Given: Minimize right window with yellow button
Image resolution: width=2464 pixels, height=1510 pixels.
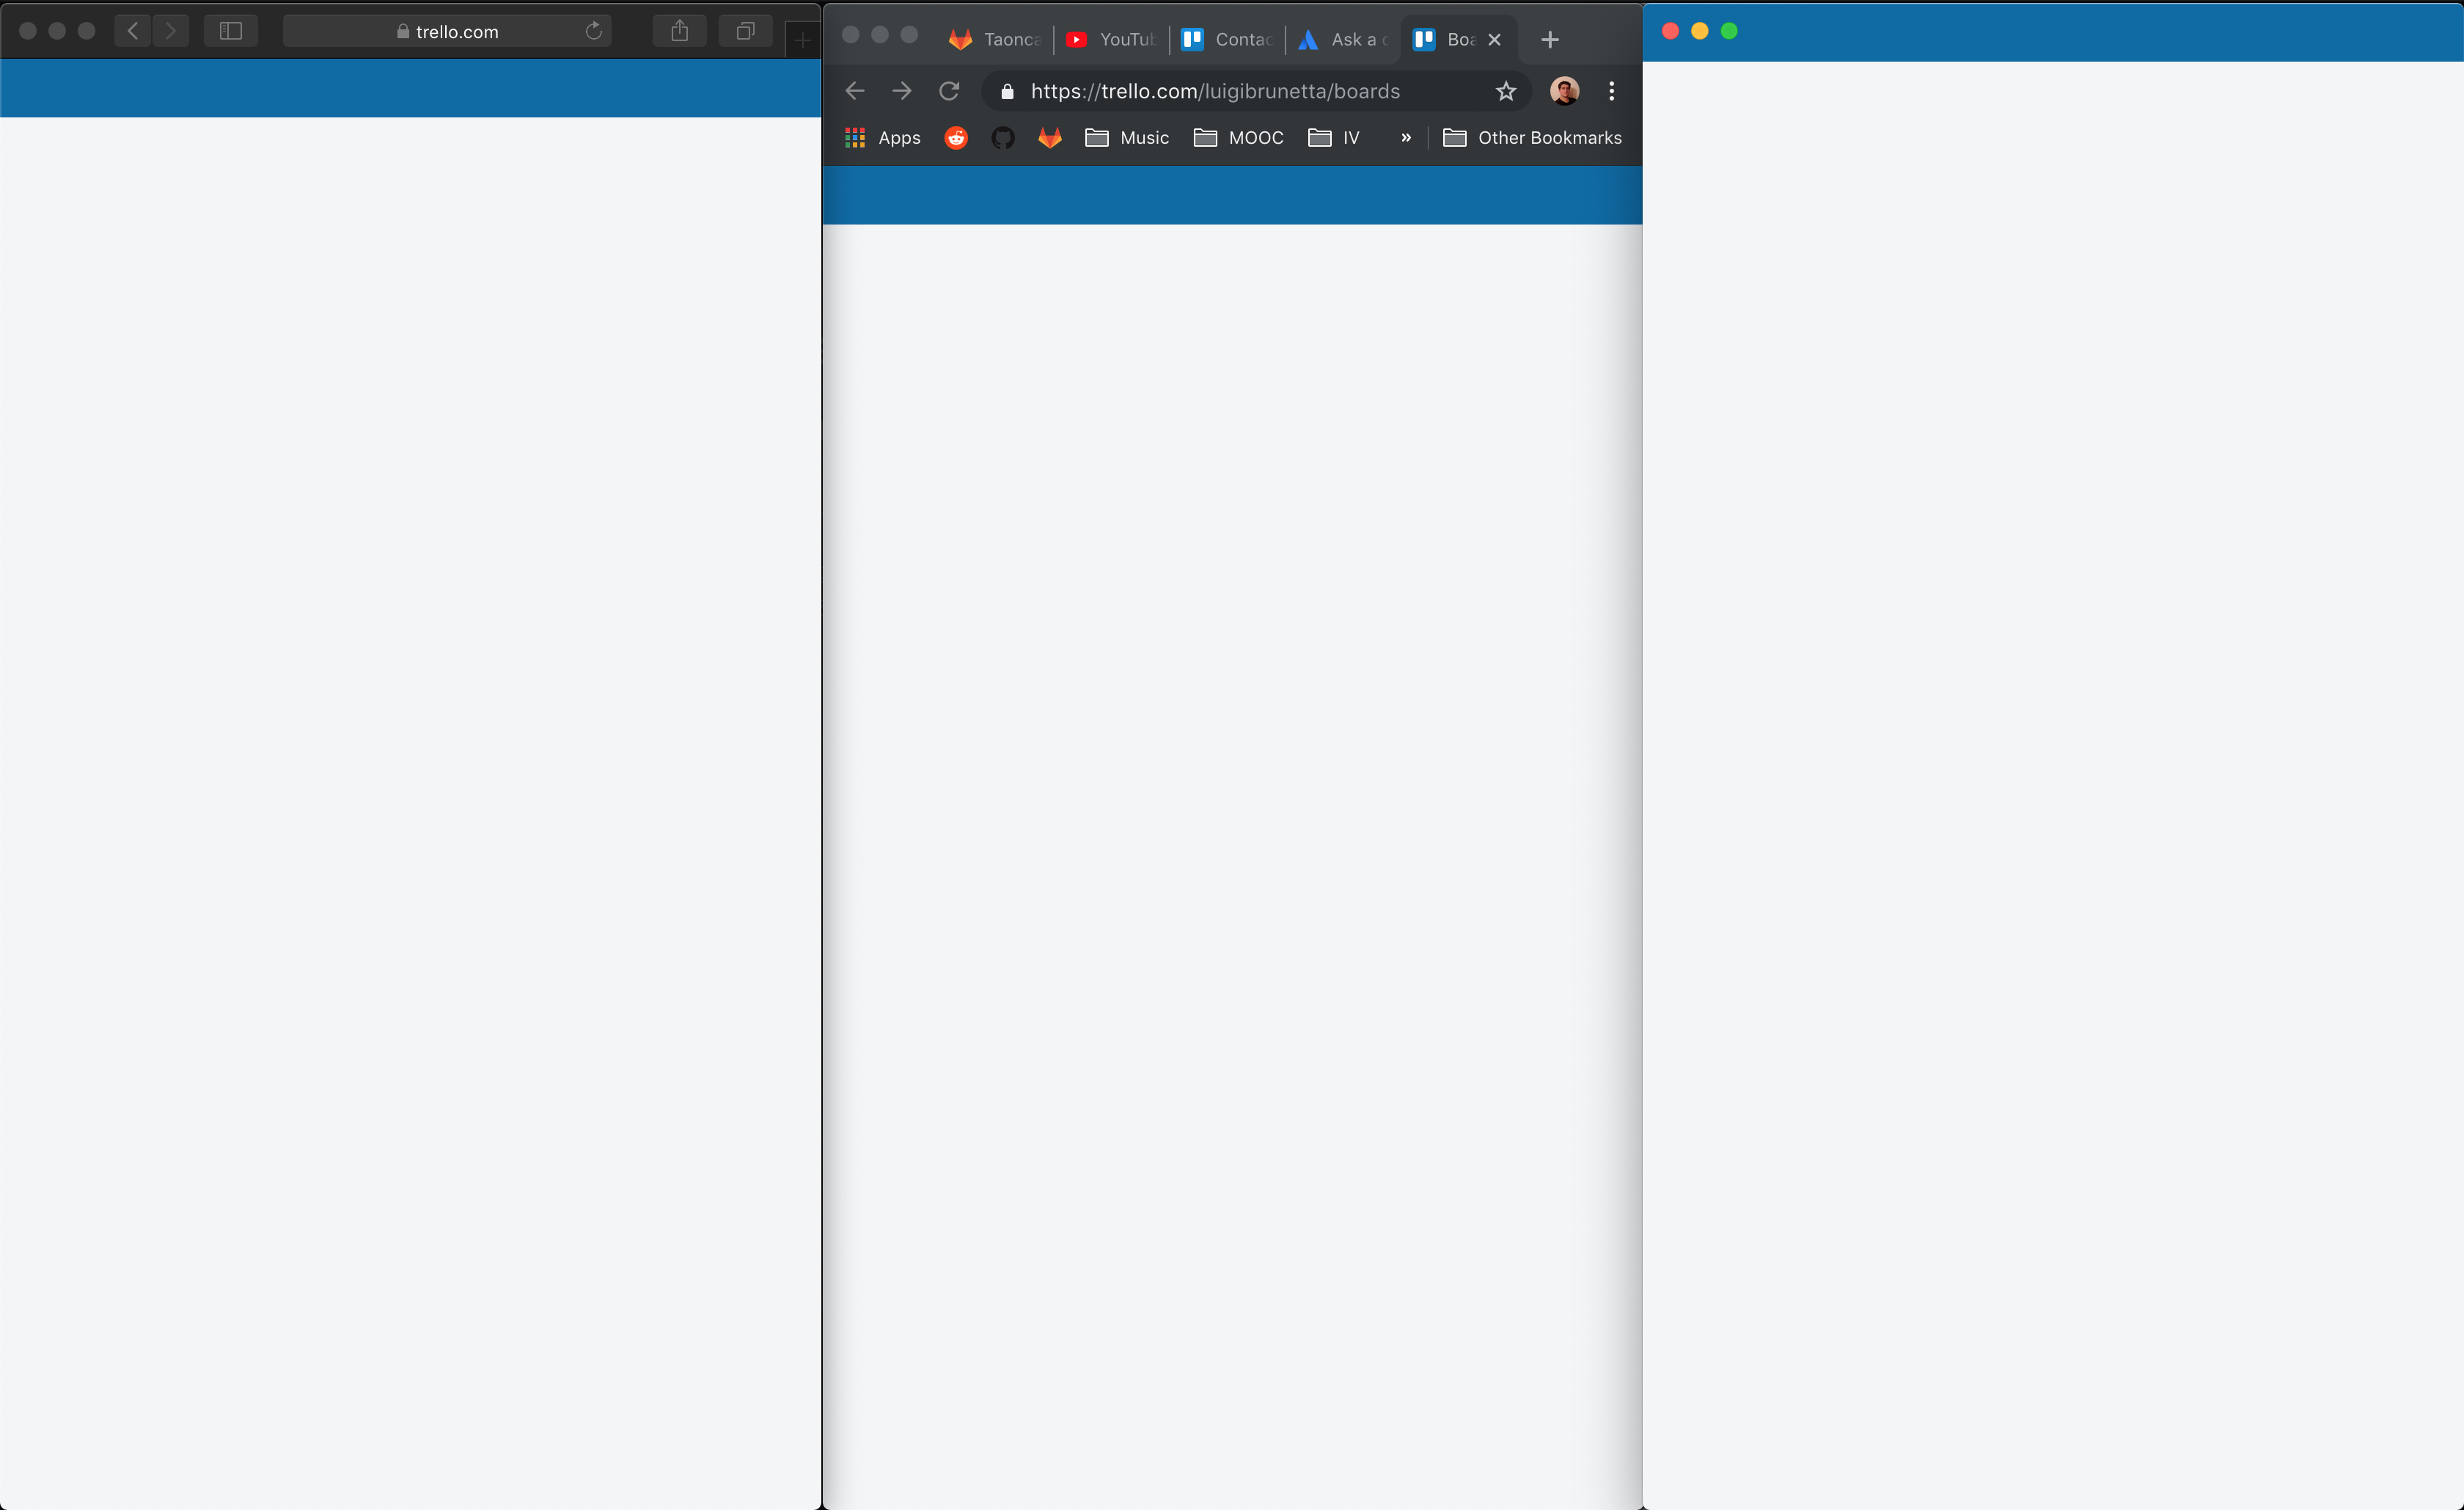Looking at the screenshot, I should tap(1699, 31).
